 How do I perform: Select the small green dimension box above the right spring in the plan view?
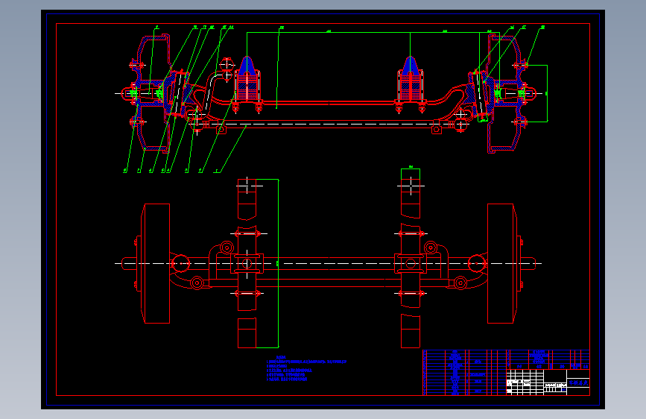pyautogui.click(x=411, y=173)
